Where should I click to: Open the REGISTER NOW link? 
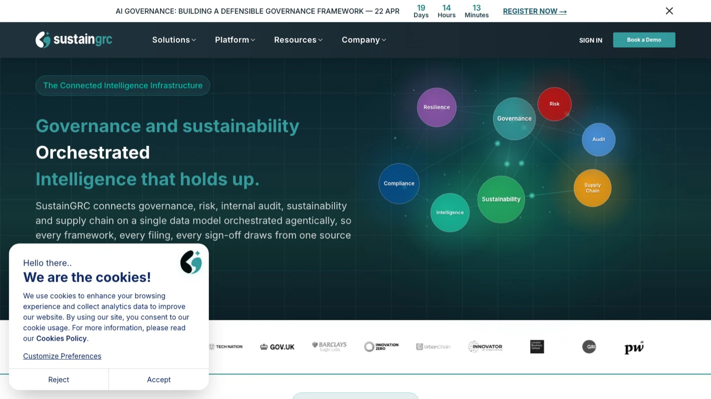[x=534, y=11]
